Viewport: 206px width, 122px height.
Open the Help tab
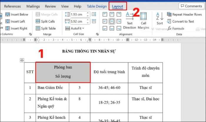pos(77,6)
